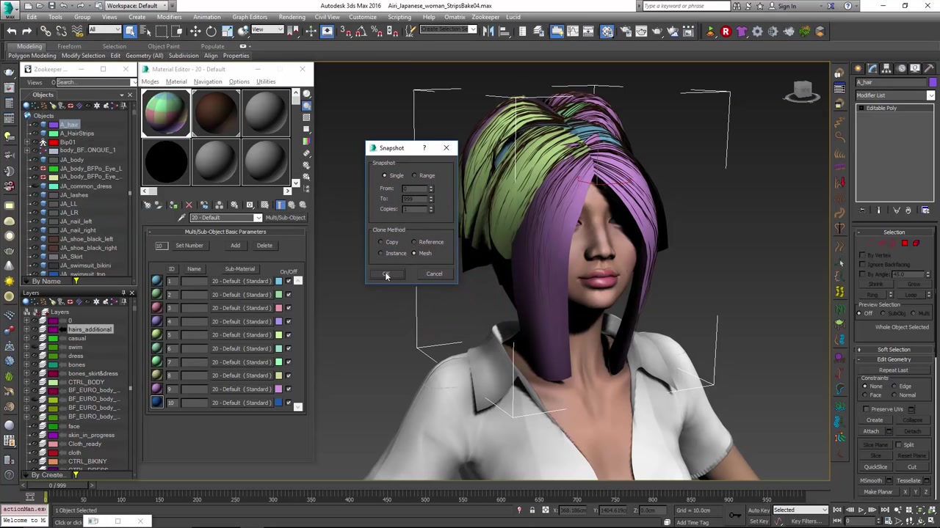Click Cancel in Snapshot dialog

(x=434, y=274)
